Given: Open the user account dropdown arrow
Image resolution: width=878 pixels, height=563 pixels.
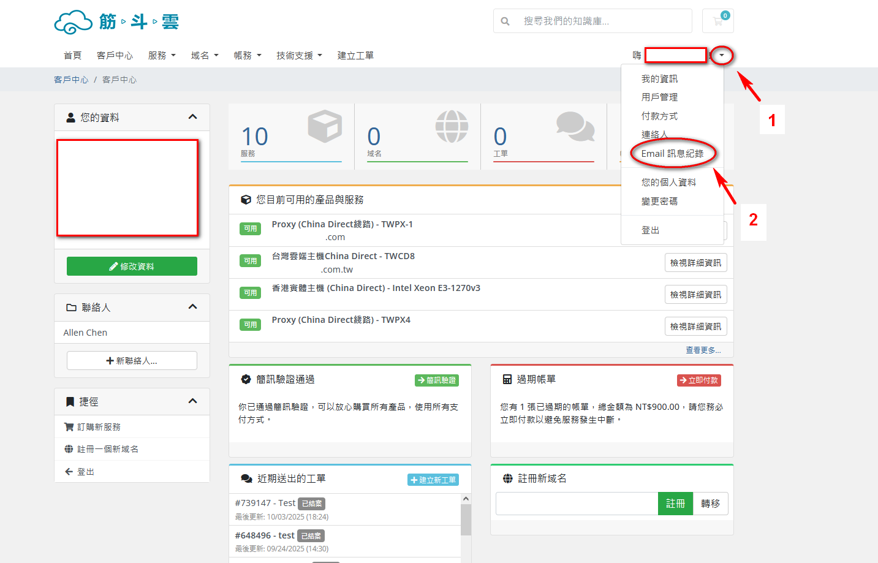Looking at the screenshot, I should click(722, 56).
